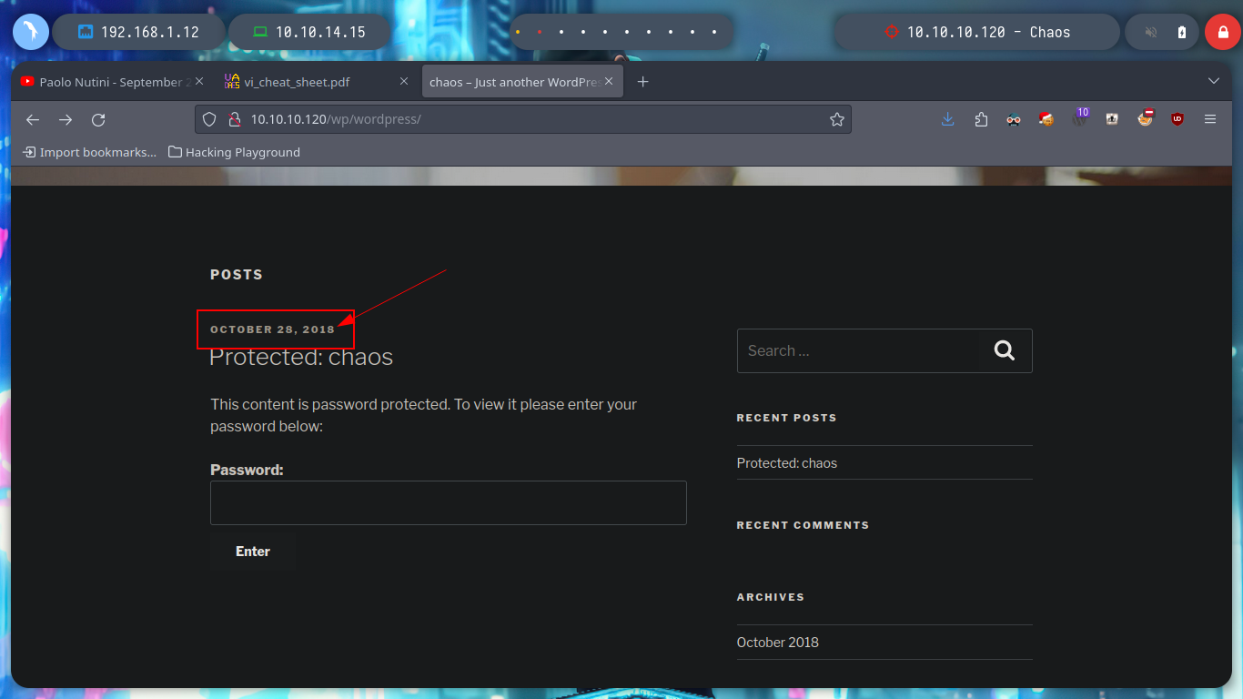Open Protected: chaos under Recent Posts
1243x699 pixels.
pyautogui.click(x=787, y=463)
